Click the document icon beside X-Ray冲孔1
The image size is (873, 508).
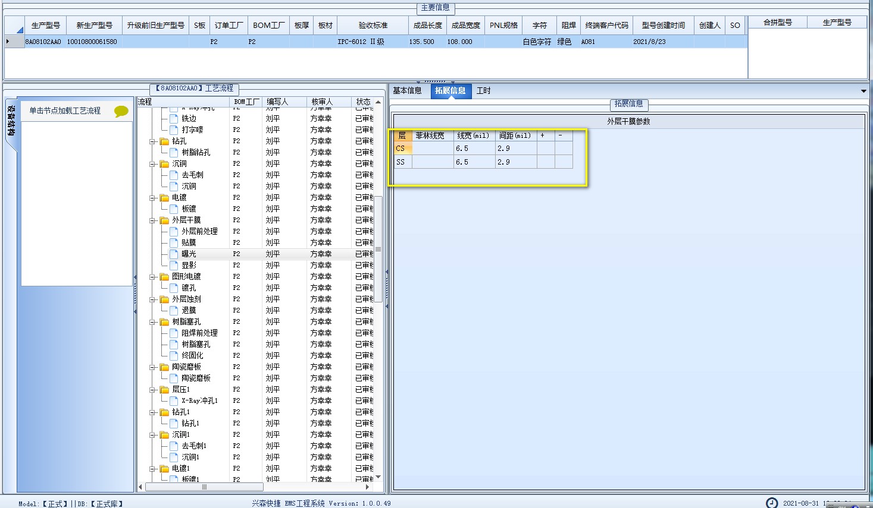point(174,401)
